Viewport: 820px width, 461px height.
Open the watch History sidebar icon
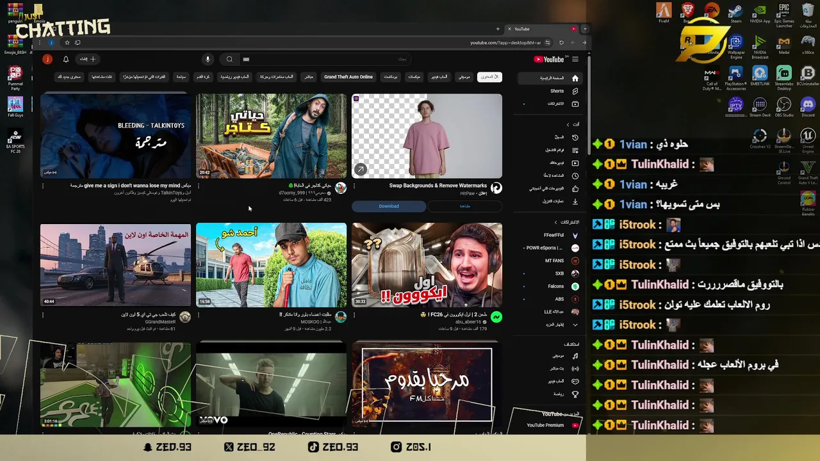click(575, 137)
